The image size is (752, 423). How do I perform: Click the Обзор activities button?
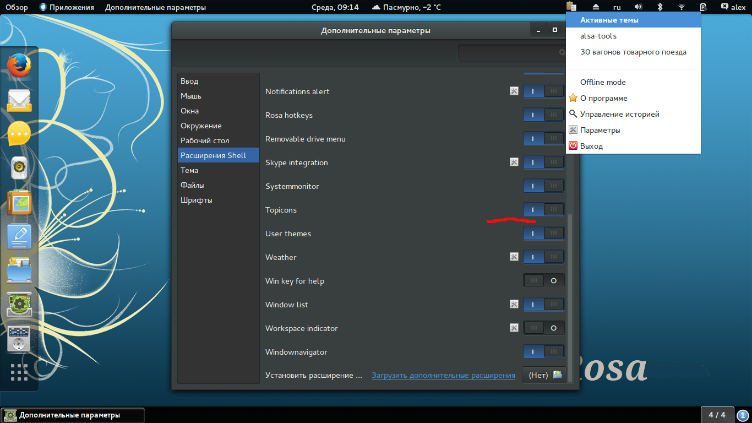pos(17,7)
